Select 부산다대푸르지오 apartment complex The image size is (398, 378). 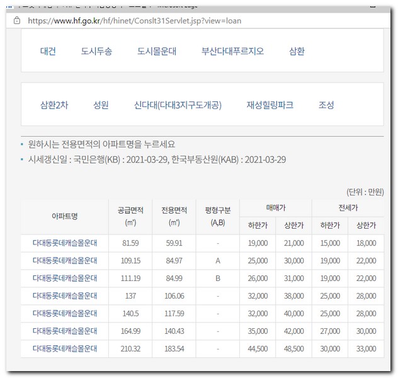tap(232, 51)
